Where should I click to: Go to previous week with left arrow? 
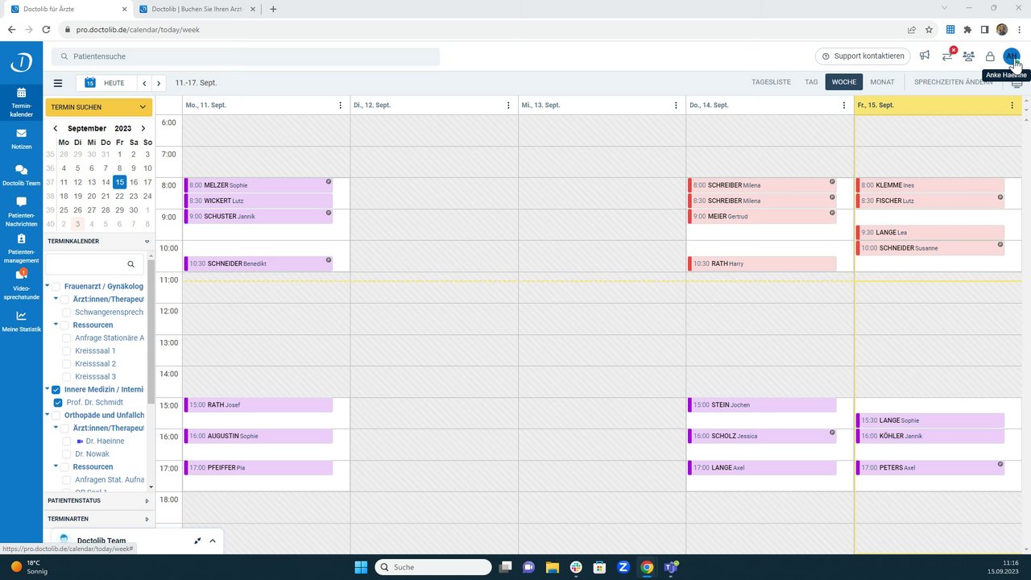[144, 83]
